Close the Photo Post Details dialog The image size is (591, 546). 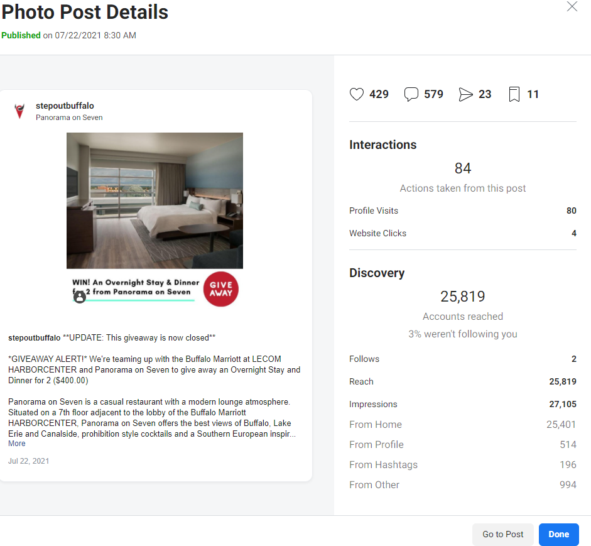[572, 6]
